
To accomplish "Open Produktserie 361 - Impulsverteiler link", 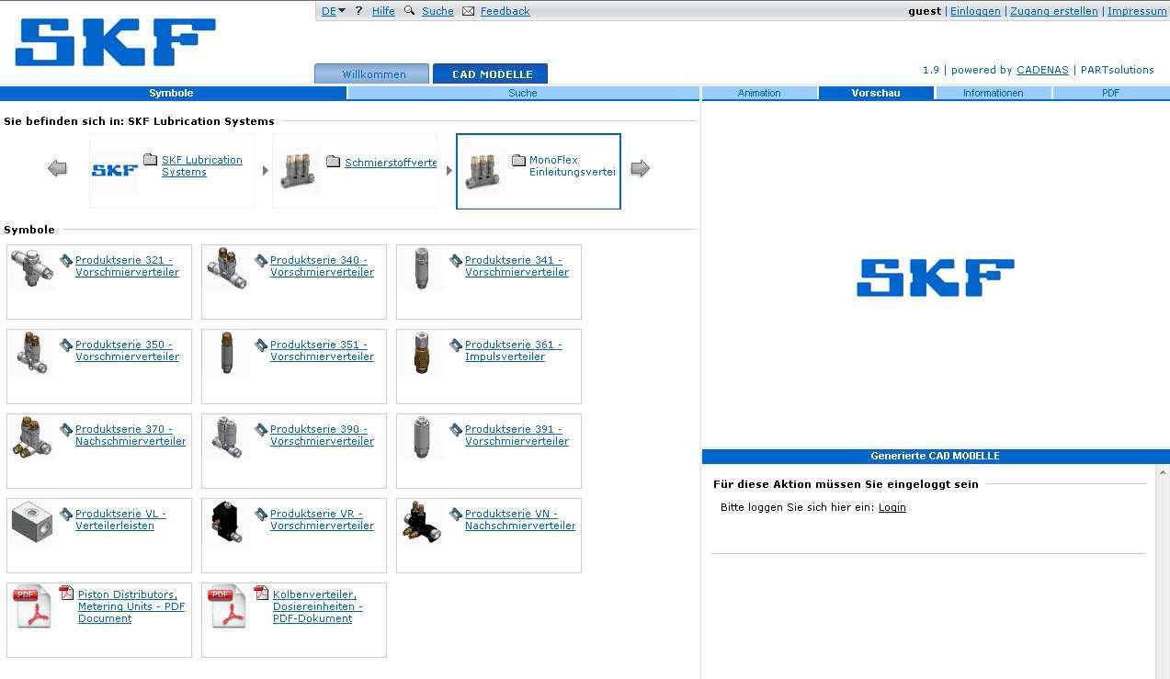I will pyautogui.click(x=513, y=351).
